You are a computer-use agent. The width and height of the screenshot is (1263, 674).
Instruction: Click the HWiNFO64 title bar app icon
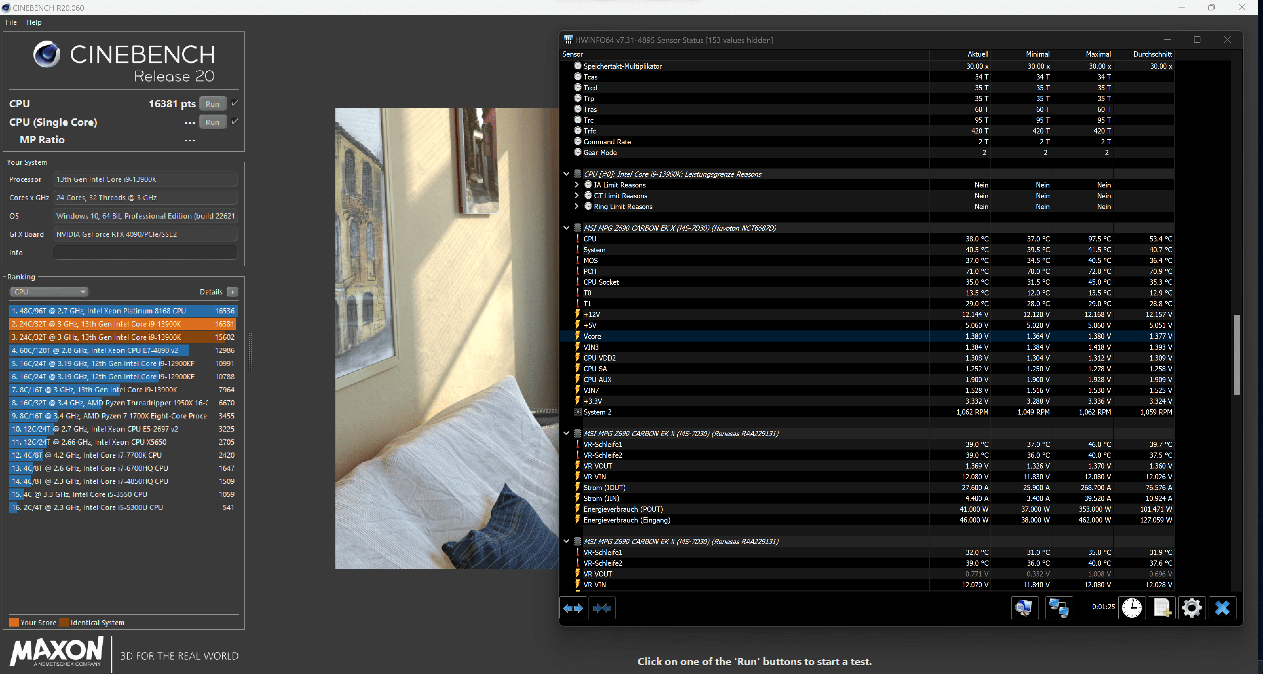568,40
